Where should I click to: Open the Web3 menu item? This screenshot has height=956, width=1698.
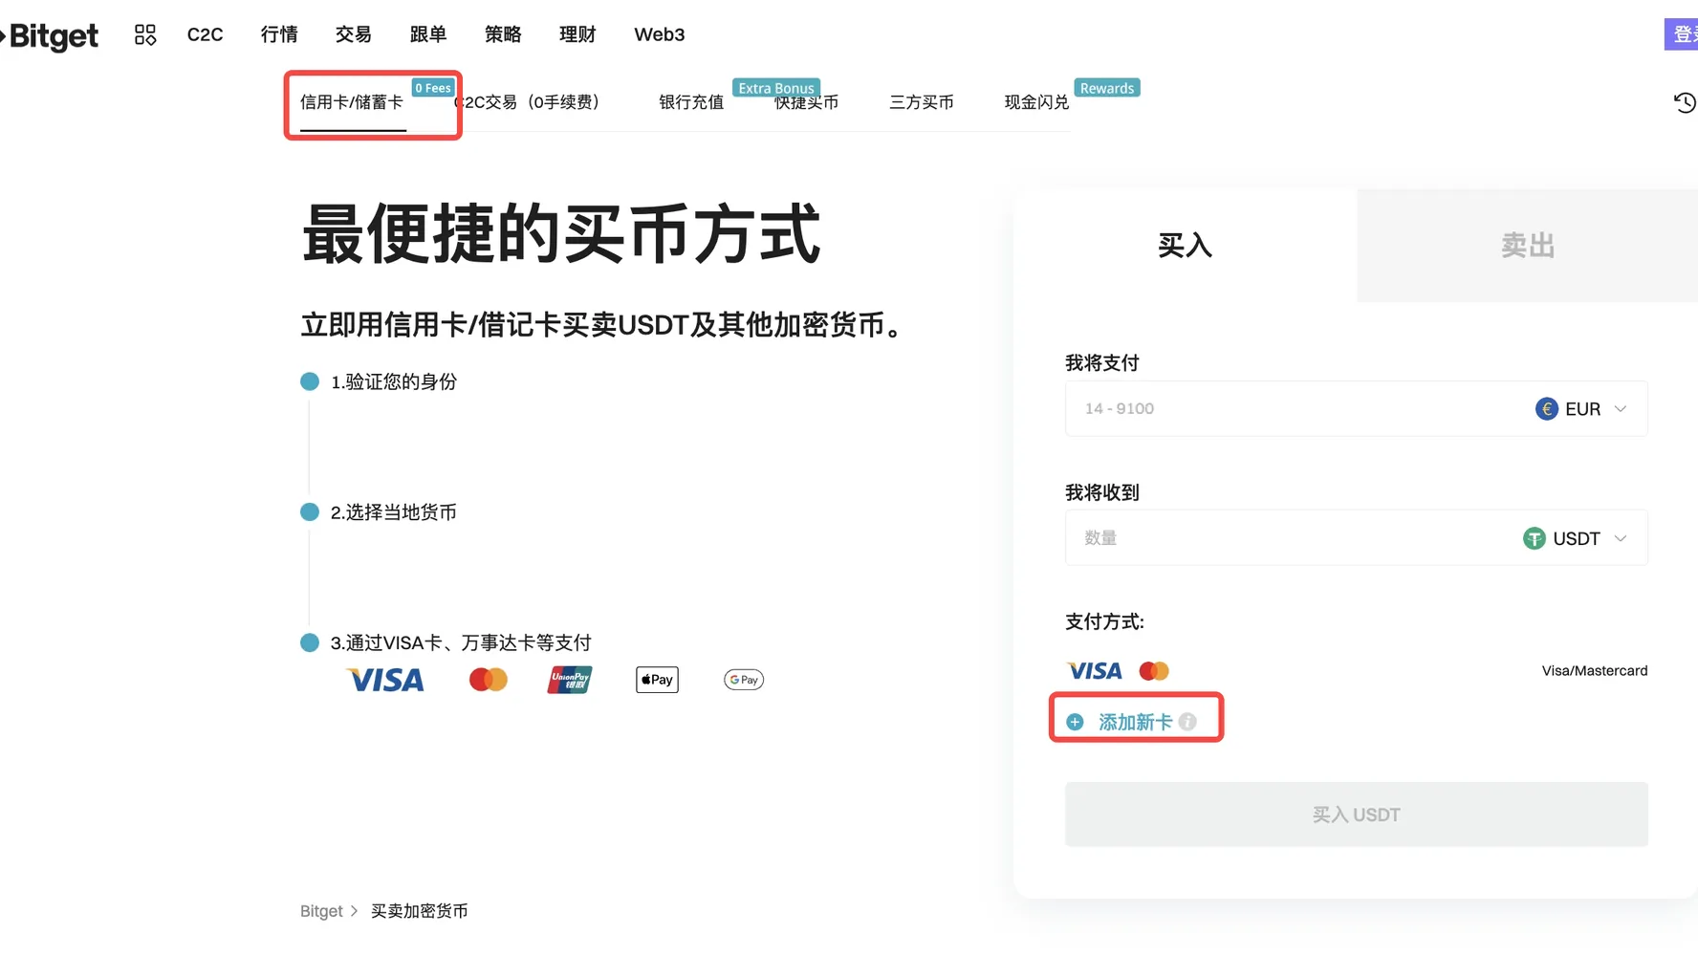[x=659, y=34]
